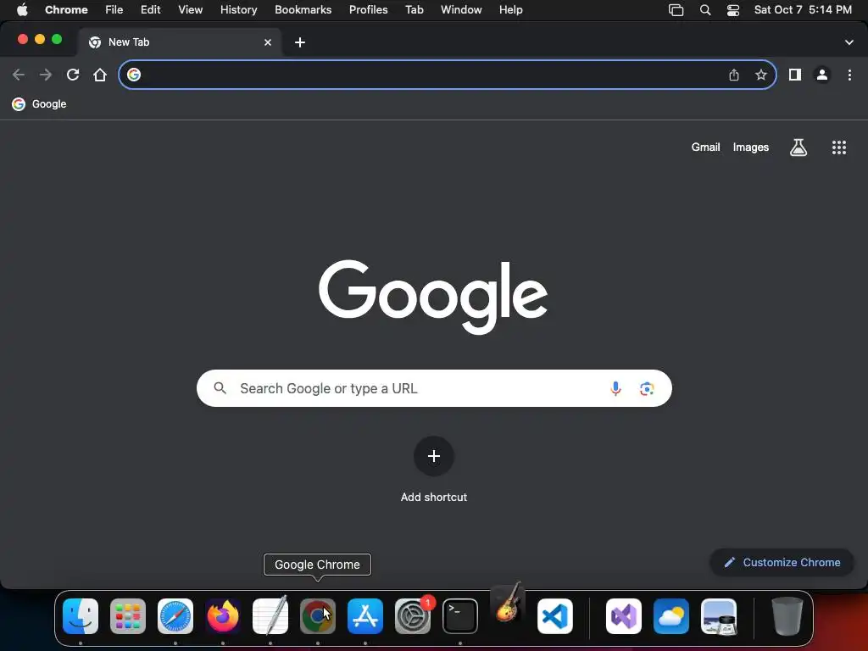Open the View menu
Screen dimensions: 868x651
191,10
